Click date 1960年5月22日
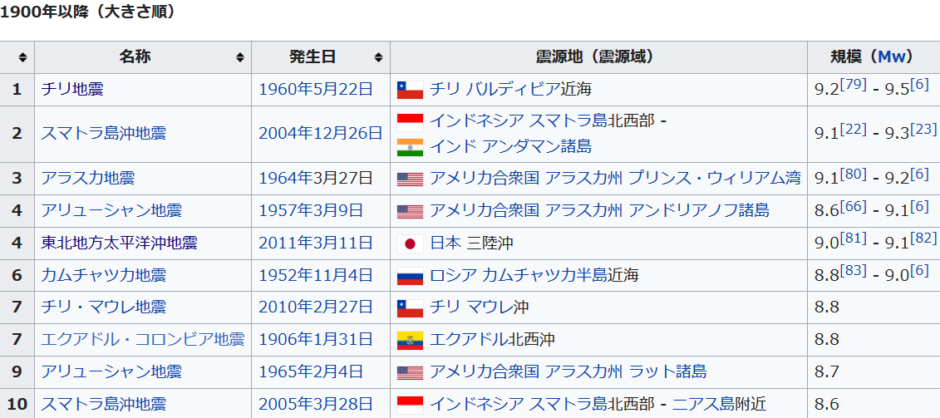940x418 pixels. click(x=315, y=90)
